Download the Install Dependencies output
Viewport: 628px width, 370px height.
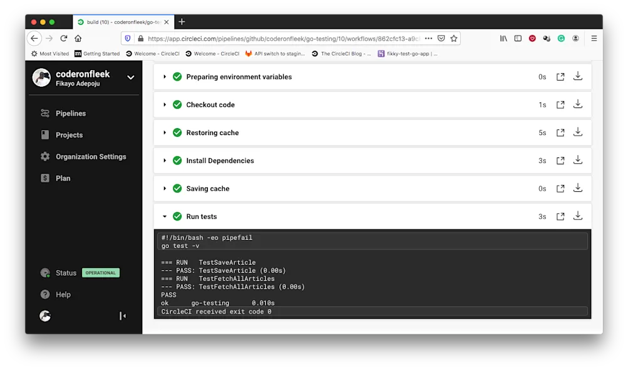tap(577, 160)
